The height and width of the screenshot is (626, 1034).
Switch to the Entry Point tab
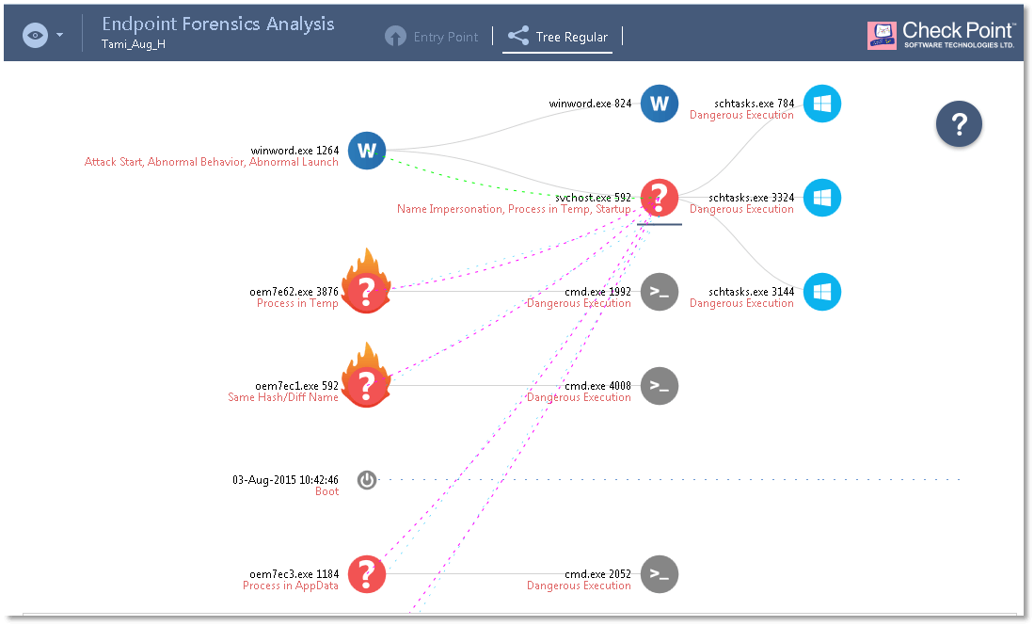pyautogui.click(x=432, y=38)
